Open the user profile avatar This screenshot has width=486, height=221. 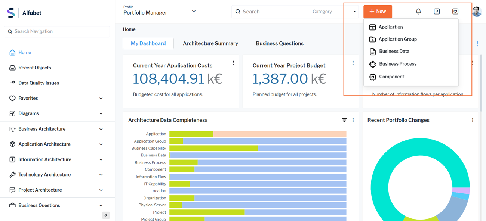[x=476, y=12]
